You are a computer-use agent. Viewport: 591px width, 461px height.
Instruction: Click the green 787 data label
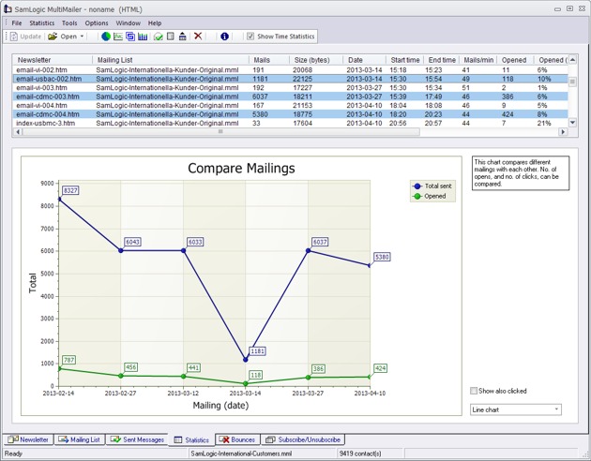(68, 360)
